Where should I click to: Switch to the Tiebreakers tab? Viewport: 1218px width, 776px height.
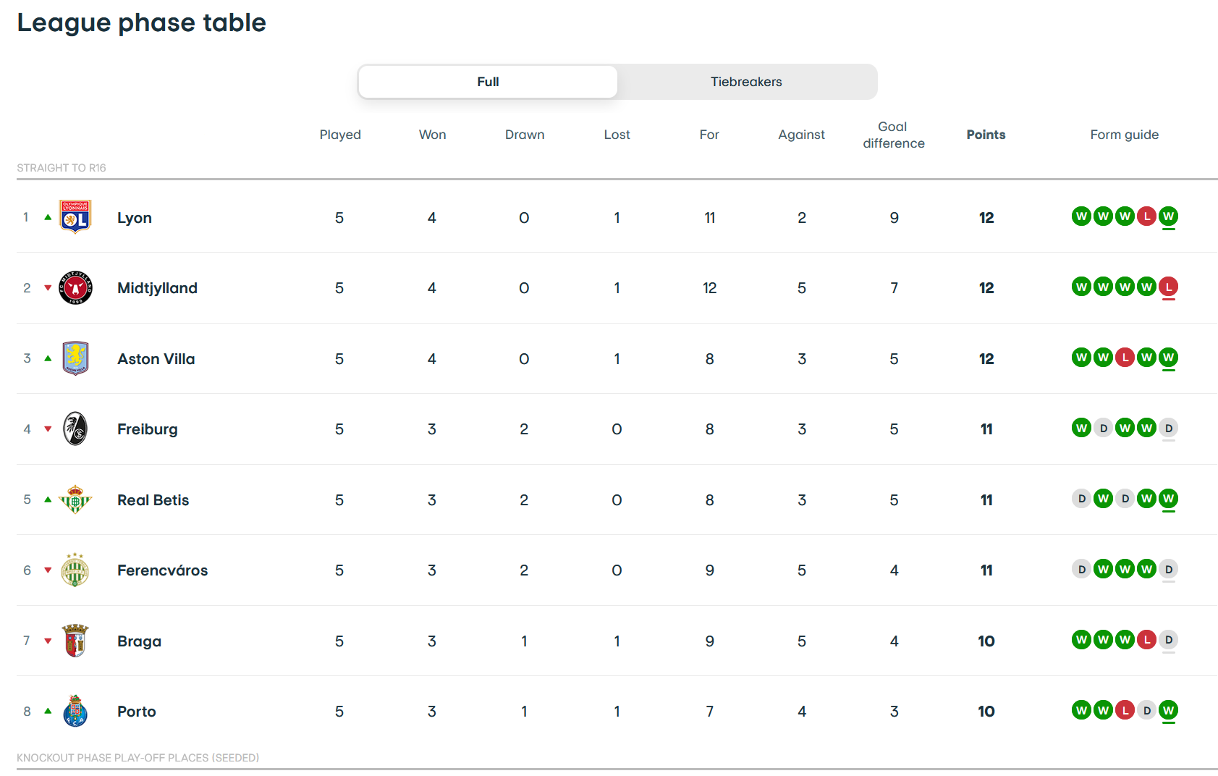click(746, 82)
